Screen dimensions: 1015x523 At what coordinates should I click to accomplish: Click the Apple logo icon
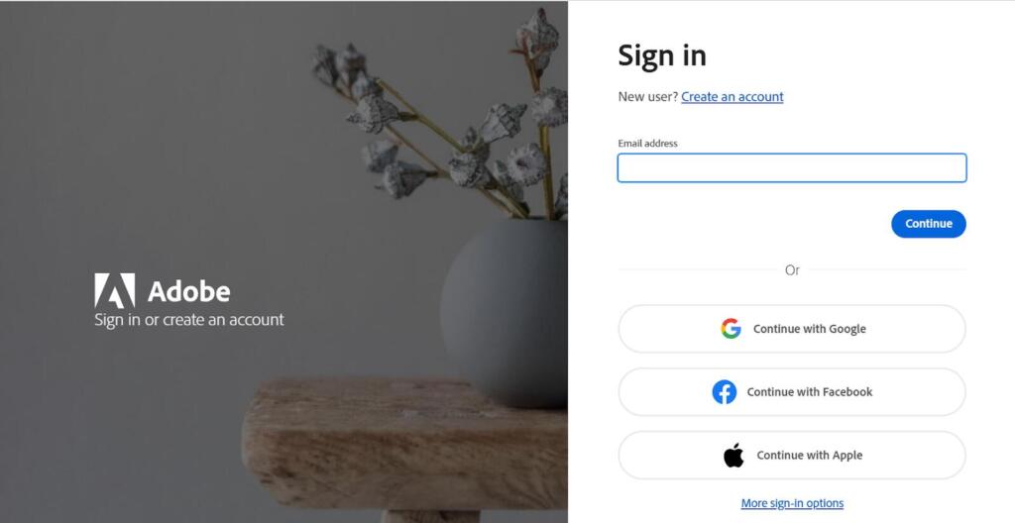point(733,455)
